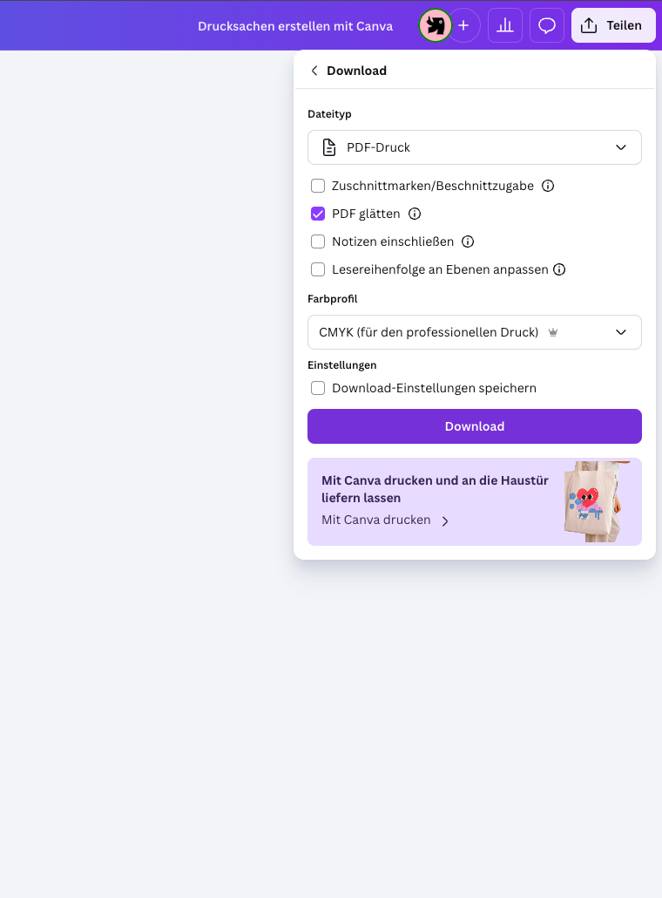This screenshot has width=662, height=898.
Task: Open the Teilen menu in the top bar
Action: coord(613,25)
